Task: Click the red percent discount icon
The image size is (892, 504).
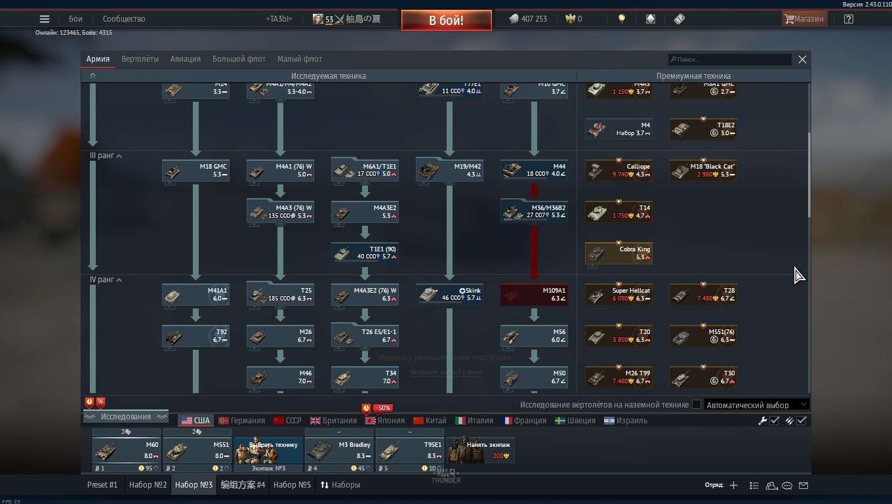Action: [100, 402]
